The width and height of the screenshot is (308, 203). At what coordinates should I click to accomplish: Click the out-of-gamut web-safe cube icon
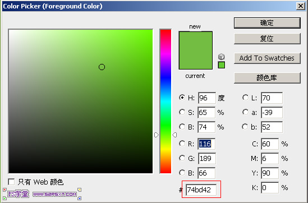(222, 57)
